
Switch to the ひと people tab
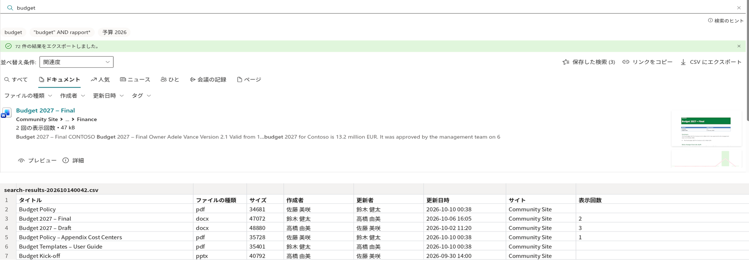[170, 80]
